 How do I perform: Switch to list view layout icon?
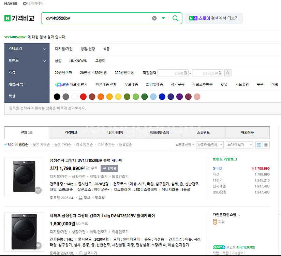tap(259, 145)
